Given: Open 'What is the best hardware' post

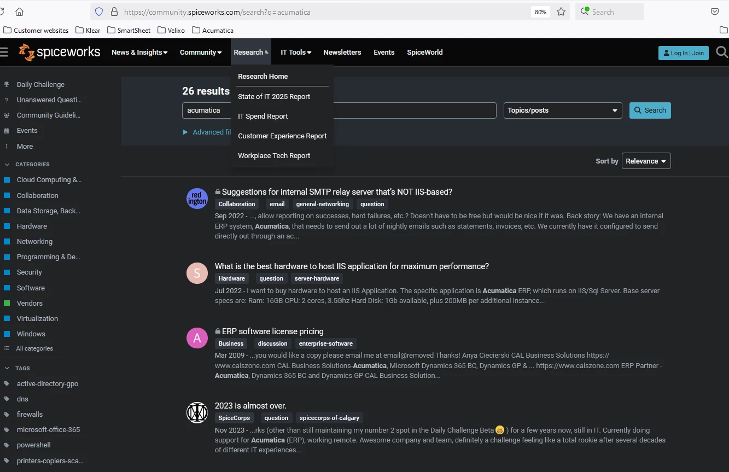Looking at the screenshot, I should pos(352,266).
